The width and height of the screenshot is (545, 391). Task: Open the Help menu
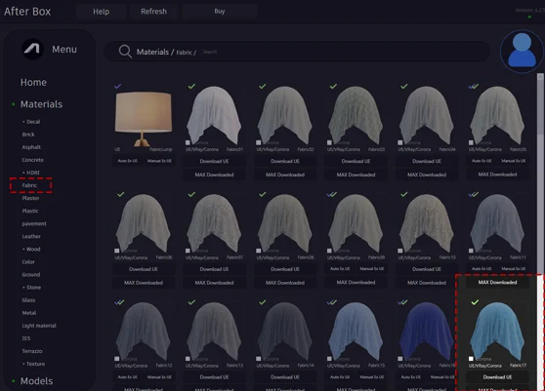102,12
